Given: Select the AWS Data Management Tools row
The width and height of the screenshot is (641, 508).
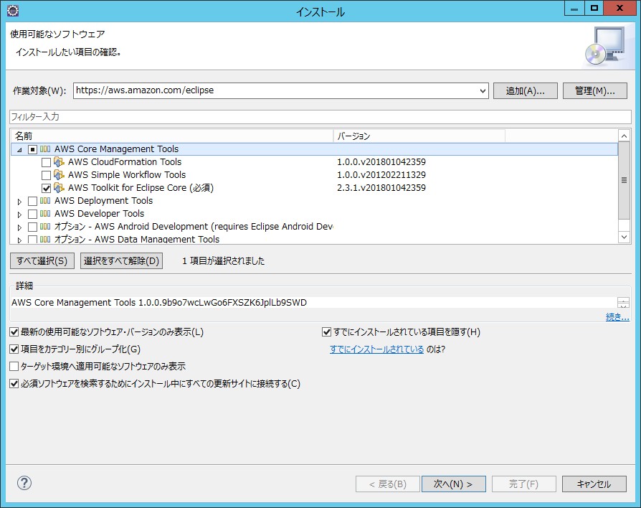Looking at the screenshot, I should (x=314, y=239).
